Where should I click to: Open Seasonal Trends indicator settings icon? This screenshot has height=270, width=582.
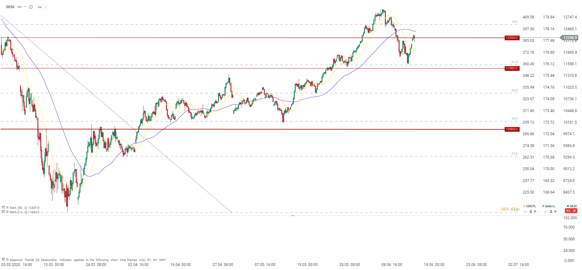coord(3,259)
